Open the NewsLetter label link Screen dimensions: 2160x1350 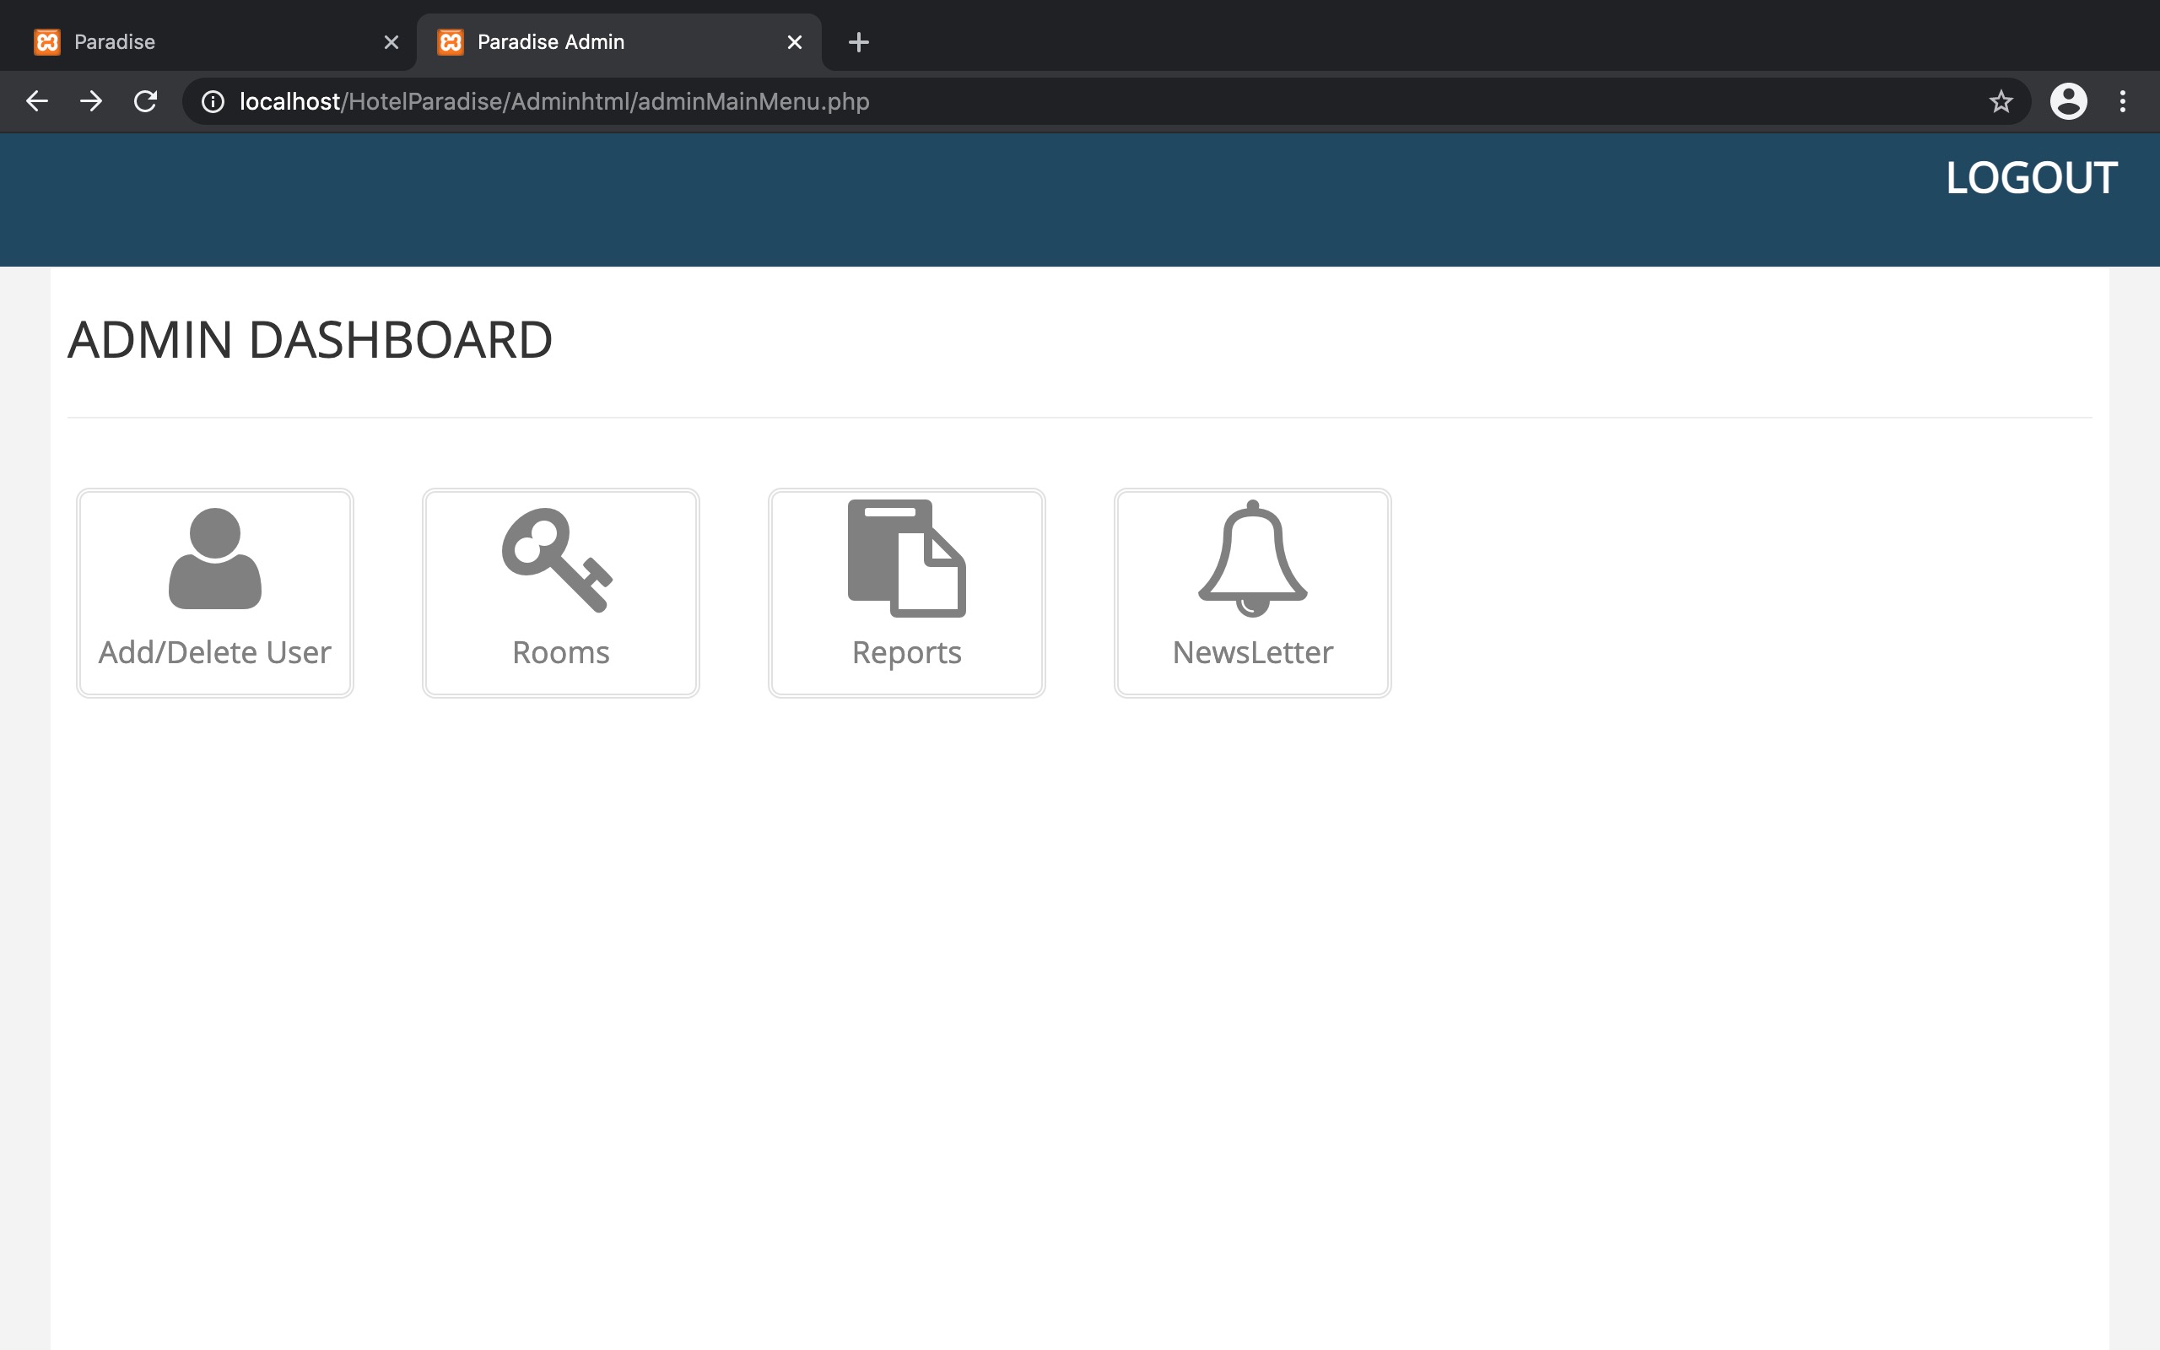[x=1252, y=653]
